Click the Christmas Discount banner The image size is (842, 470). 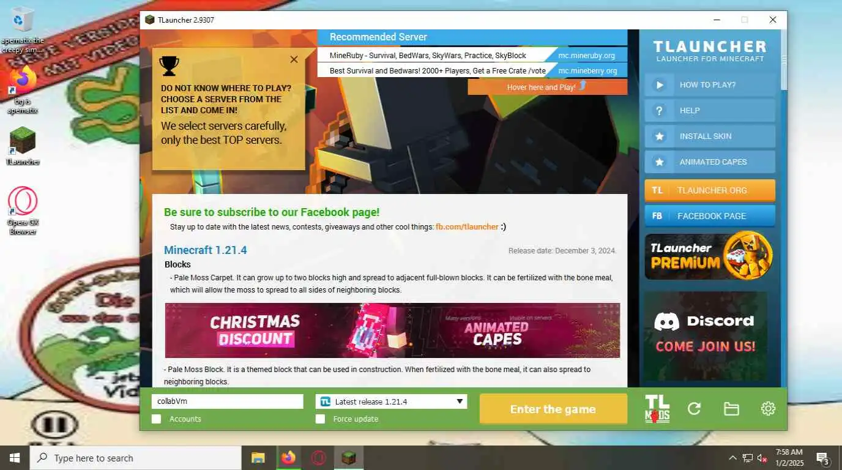click(x=392, y=330)
